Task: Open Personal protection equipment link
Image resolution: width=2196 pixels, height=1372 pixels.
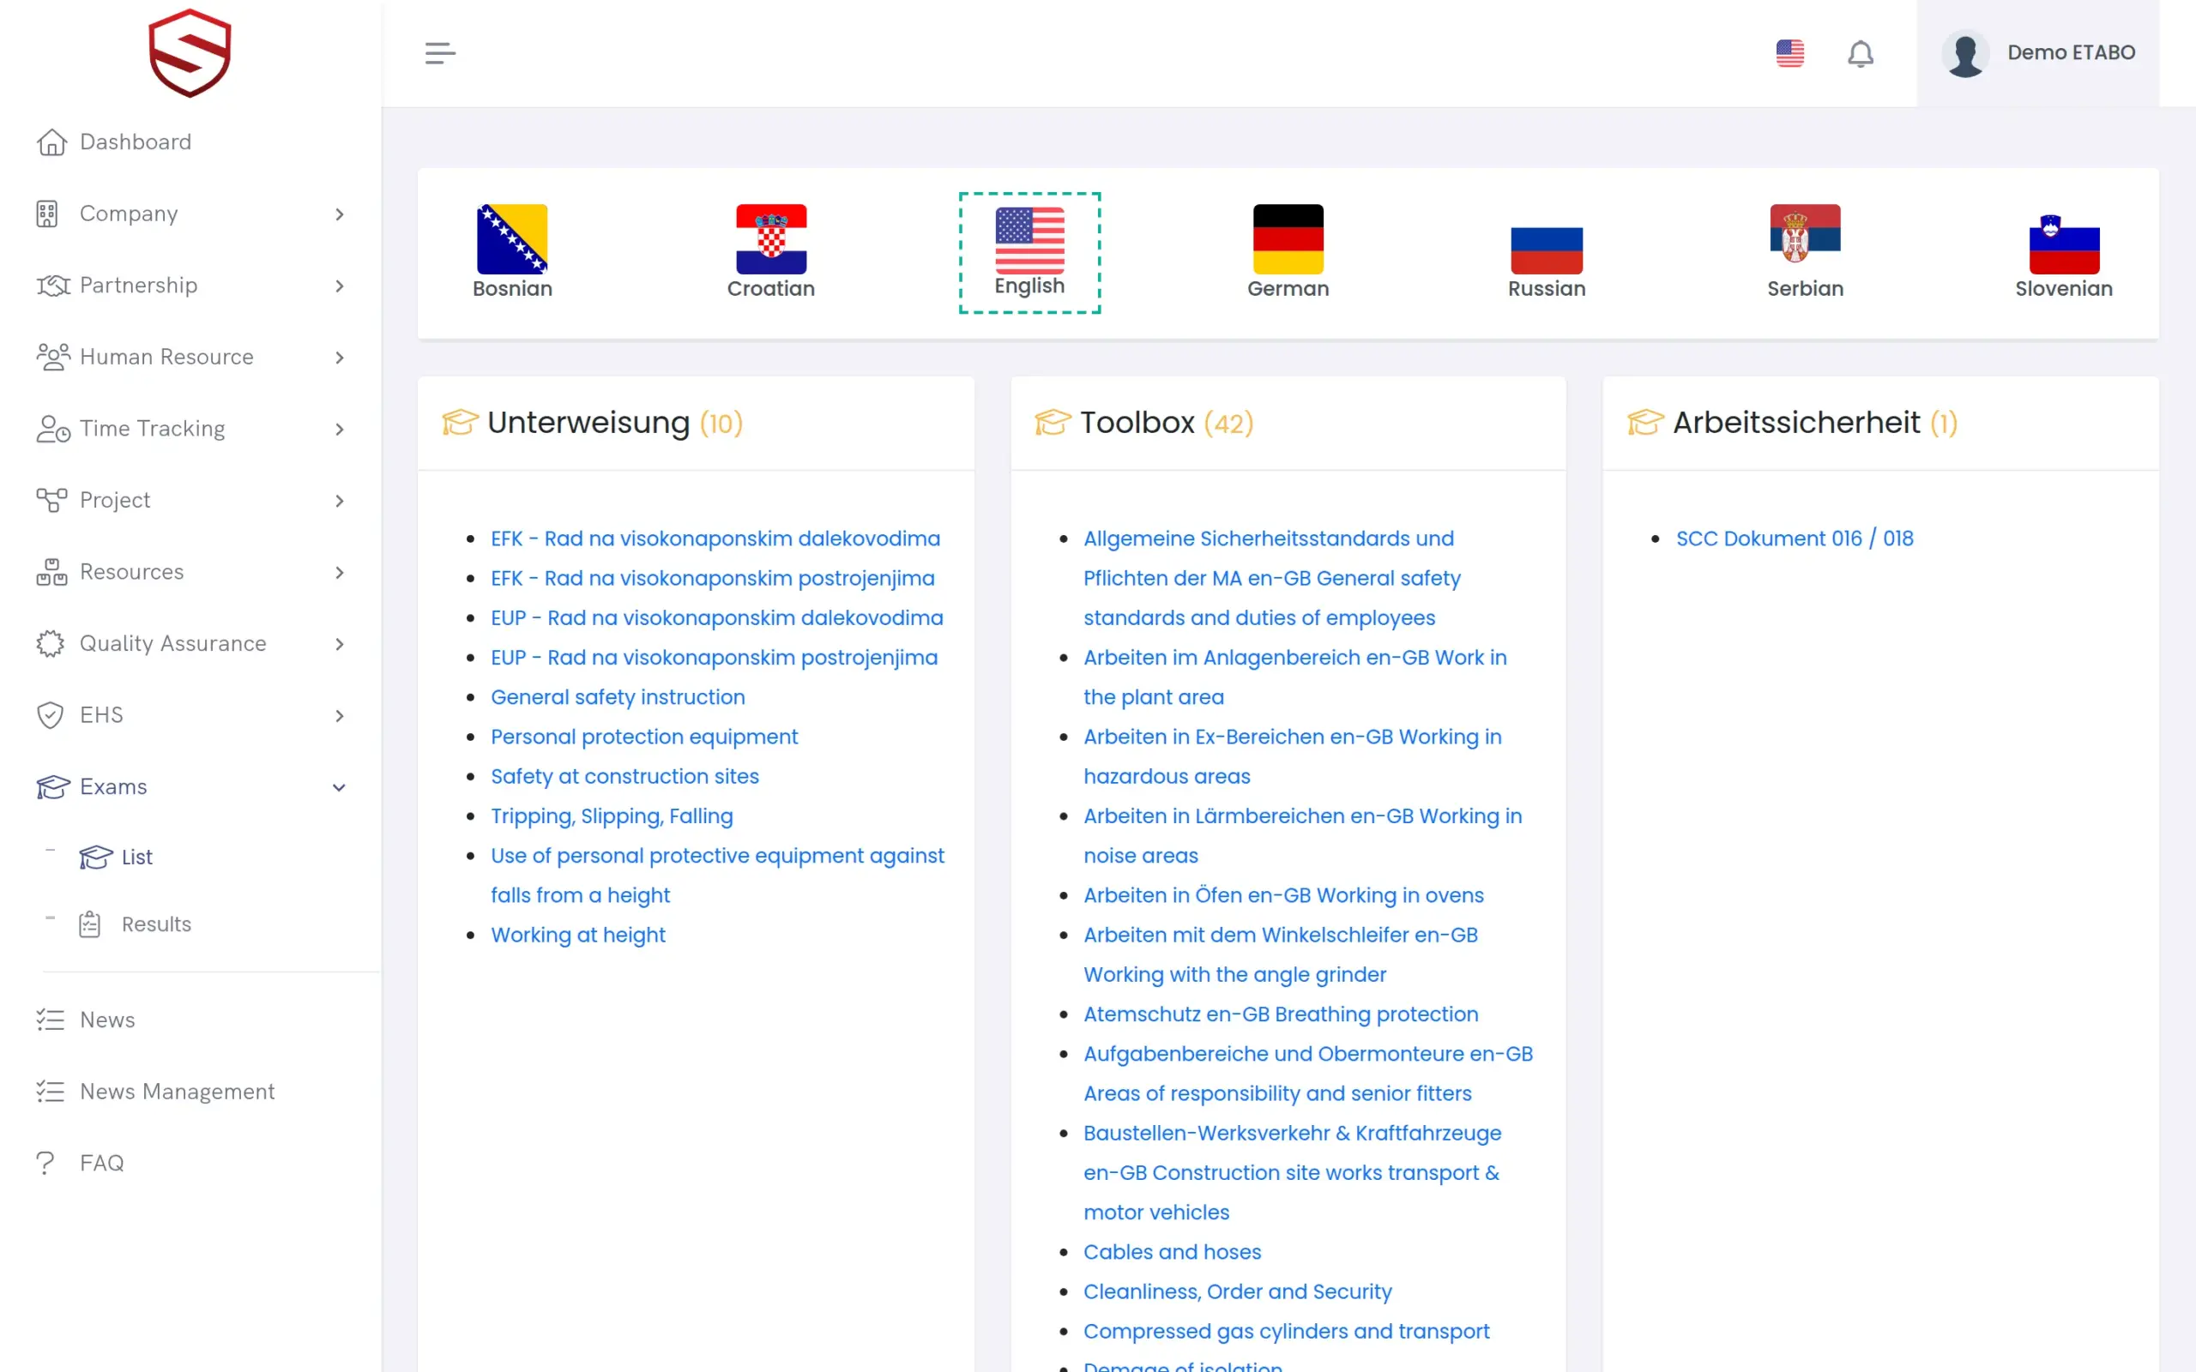Action: (644, 737)
